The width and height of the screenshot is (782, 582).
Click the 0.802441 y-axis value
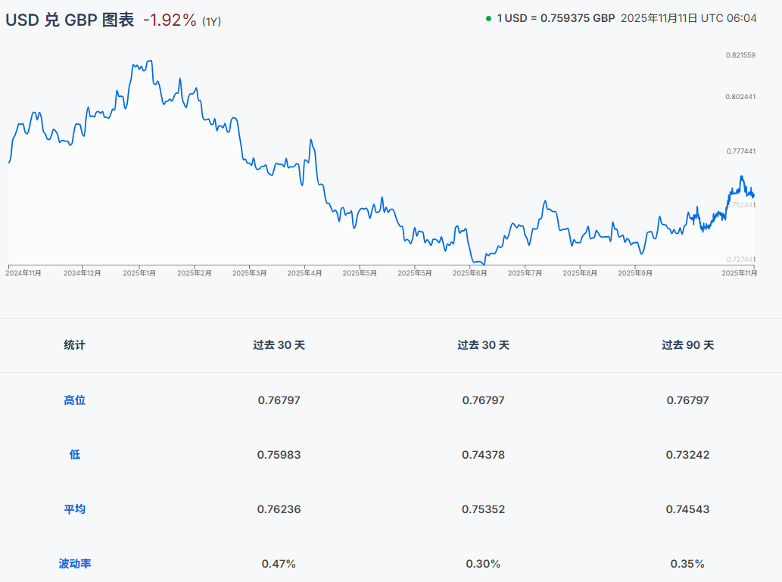tap(740, 97)
